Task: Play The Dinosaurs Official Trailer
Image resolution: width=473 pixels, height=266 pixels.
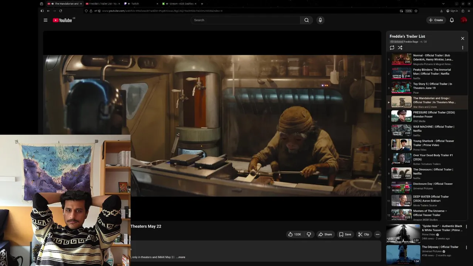Action: coord(427,174)
